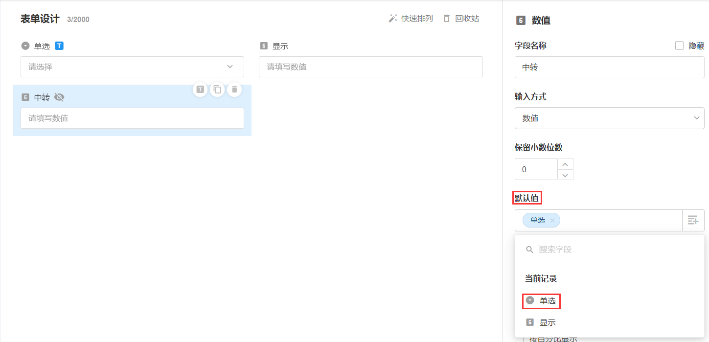Click the search icon in the field search box

(529, 249)
